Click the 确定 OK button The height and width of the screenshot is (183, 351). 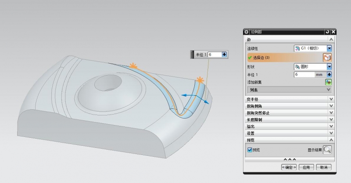coord(289,167)
